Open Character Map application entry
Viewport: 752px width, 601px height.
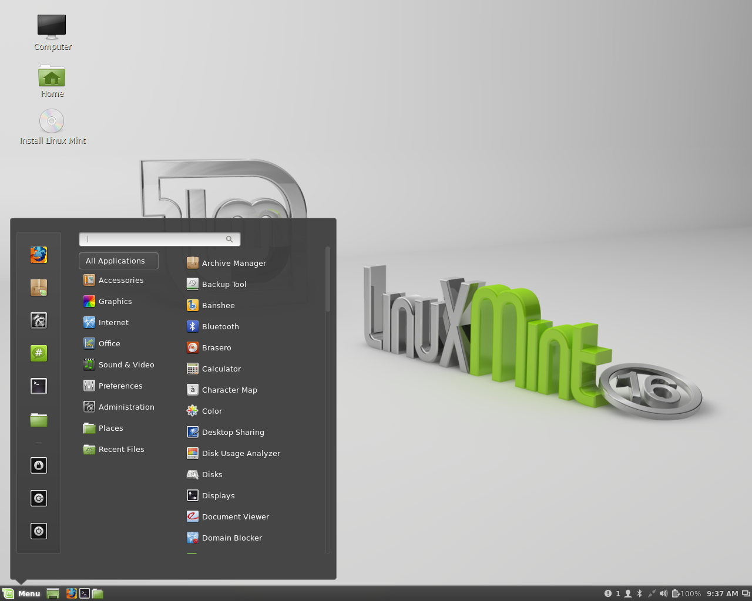pos(229,390)
